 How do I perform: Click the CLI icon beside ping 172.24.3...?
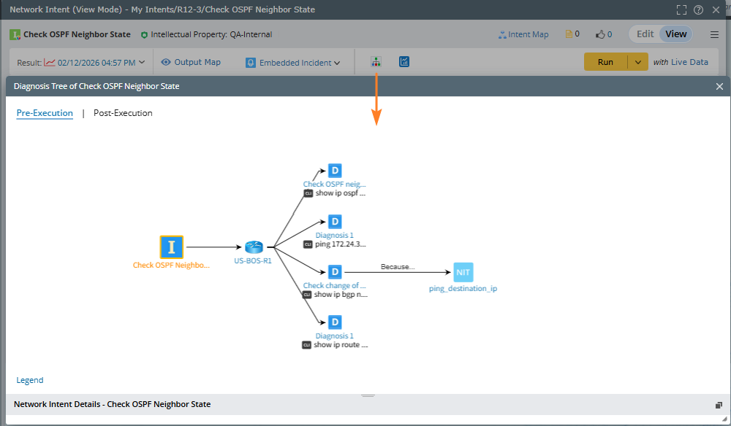(x=308, y=244)
